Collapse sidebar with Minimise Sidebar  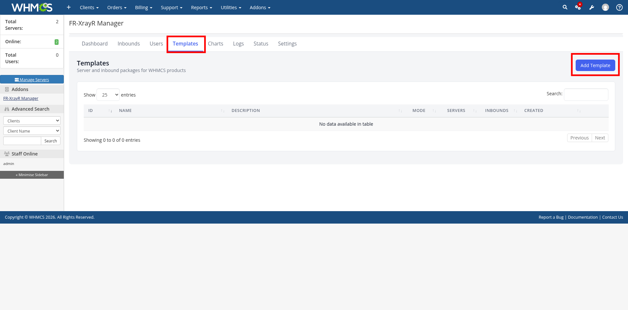pos(32,175)
